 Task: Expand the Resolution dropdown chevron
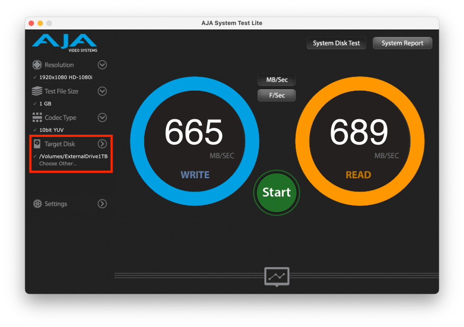(103, 65)
